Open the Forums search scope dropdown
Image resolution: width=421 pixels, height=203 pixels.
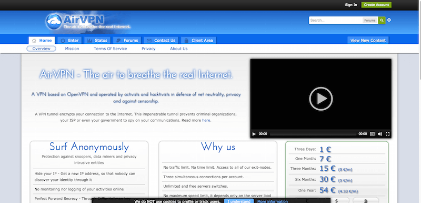click(370, 21)
